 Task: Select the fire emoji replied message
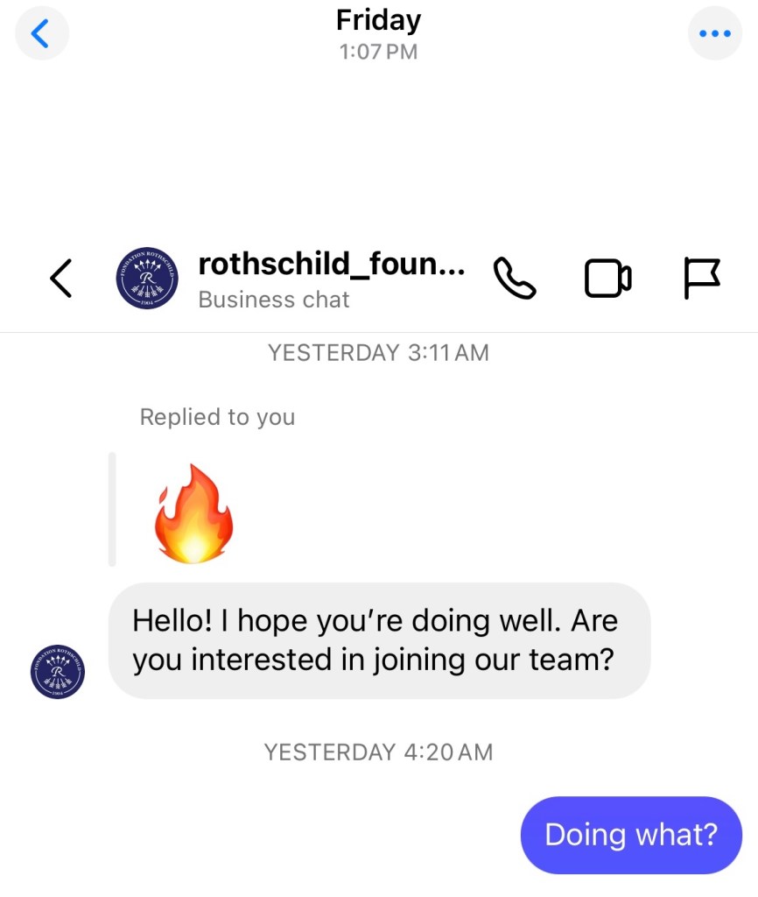[193, 513]
